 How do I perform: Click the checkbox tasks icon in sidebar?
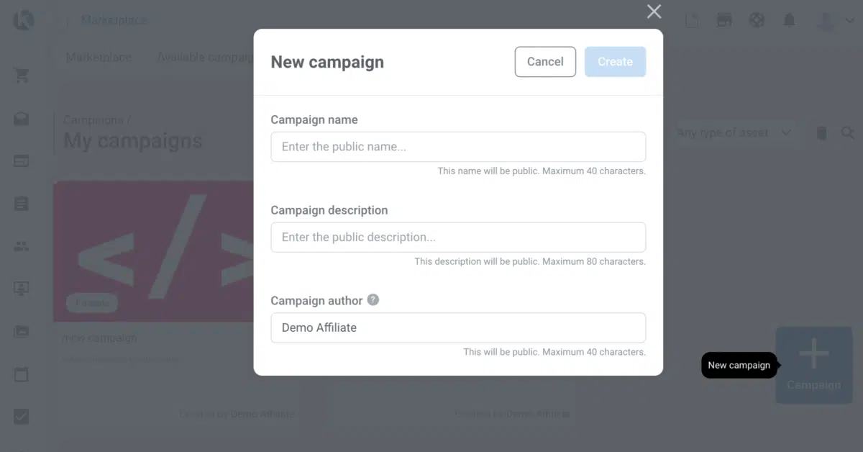(x=22, y=417)
